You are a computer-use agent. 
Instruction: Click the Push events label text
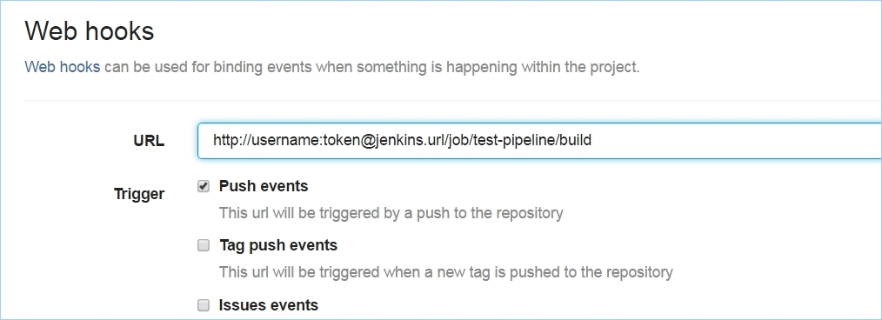pos(264,186)
